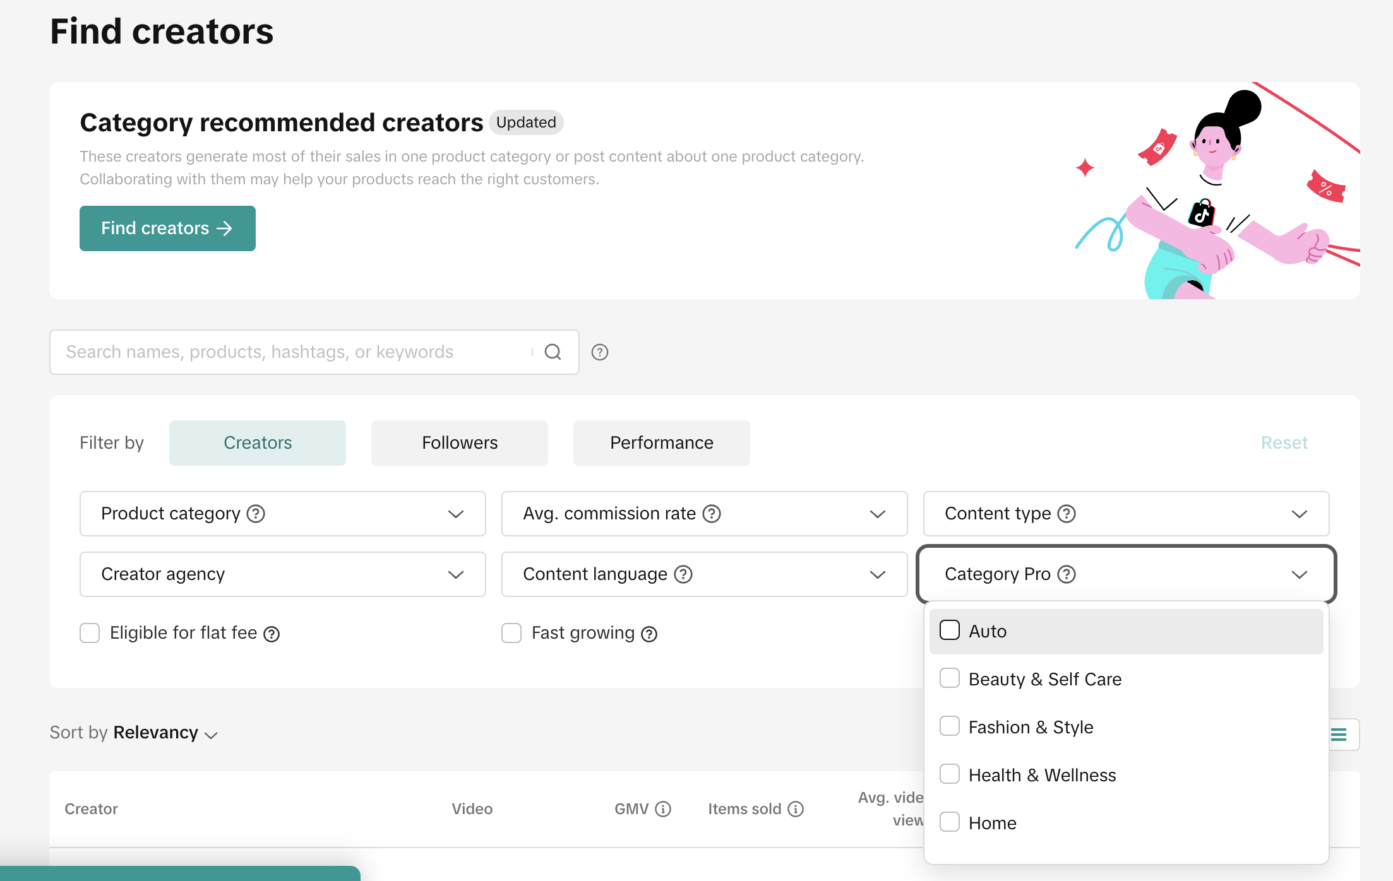1393x881 pixels.
Task: Click list view icon at right
Action: (1339, 735)
